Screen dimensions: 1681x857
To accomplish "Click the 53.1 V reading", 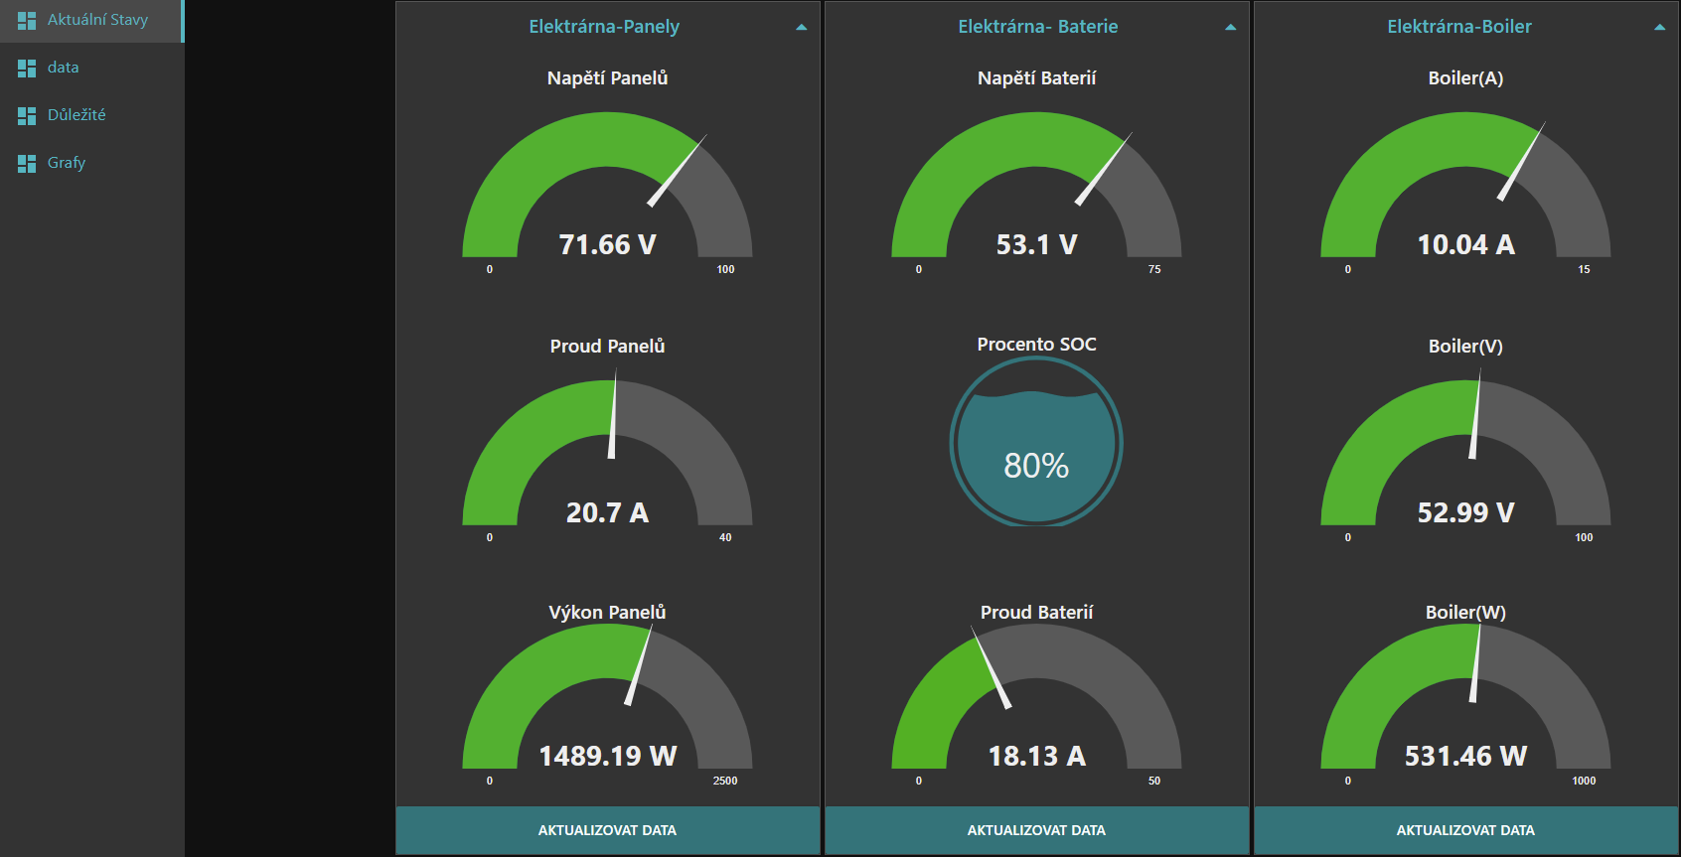I will 1036,244.
